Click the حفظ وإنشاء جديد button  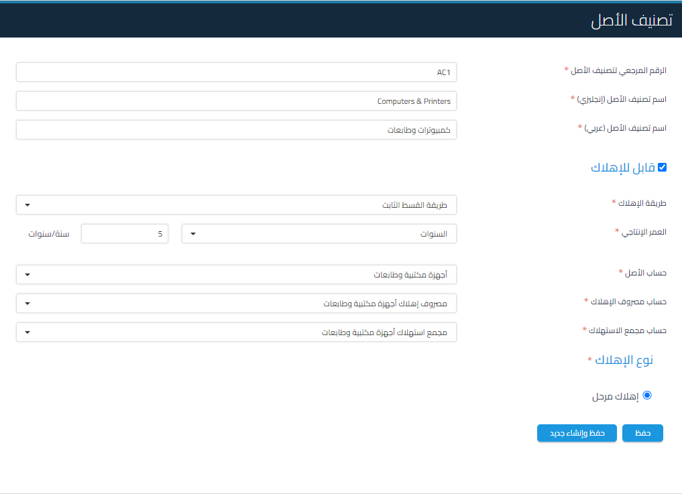pos(577,434)
